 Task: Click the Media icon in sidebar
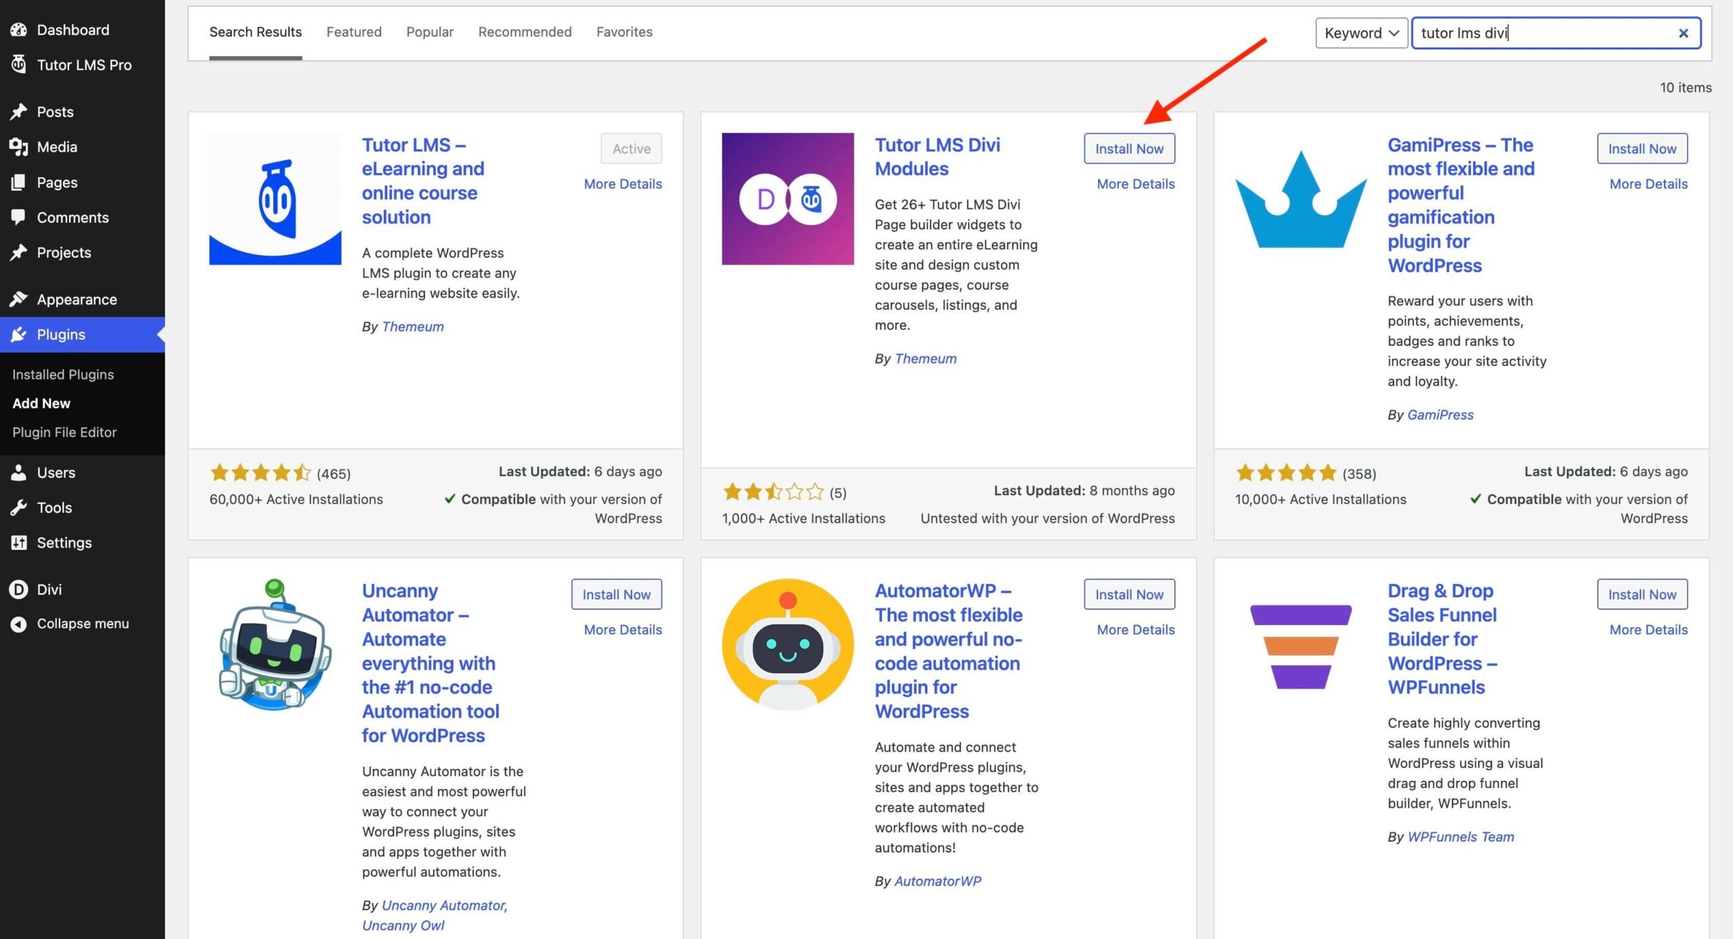point(18,147)
